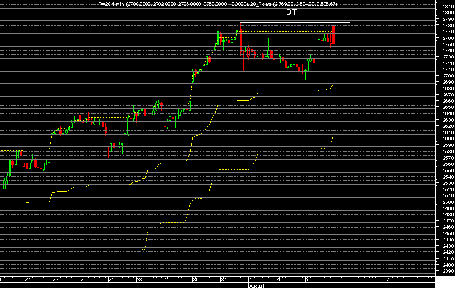Click price label 2800 on the price axis

point(449,12)
